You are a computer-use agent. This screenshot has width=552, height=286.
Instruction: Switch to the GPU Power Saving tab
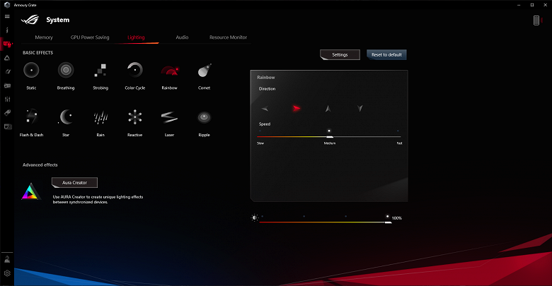point(90,37)
